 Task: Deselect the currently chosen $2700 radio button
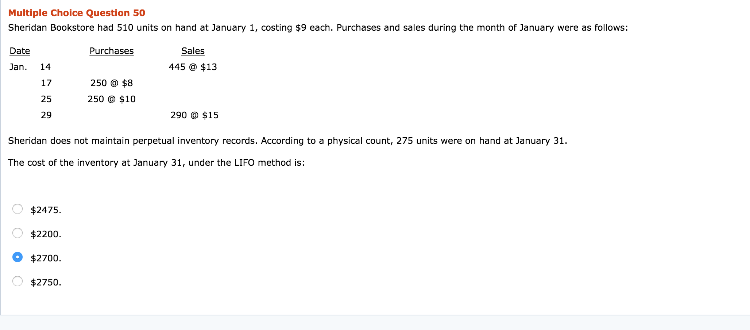tap(17, 257)
